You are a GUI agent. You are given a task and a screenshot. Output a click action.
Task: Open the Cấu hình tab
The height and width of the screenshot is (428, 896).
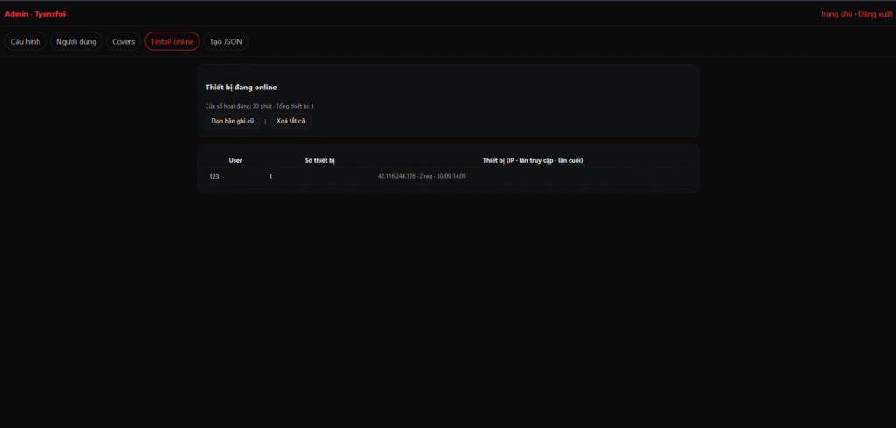point(25,41)
